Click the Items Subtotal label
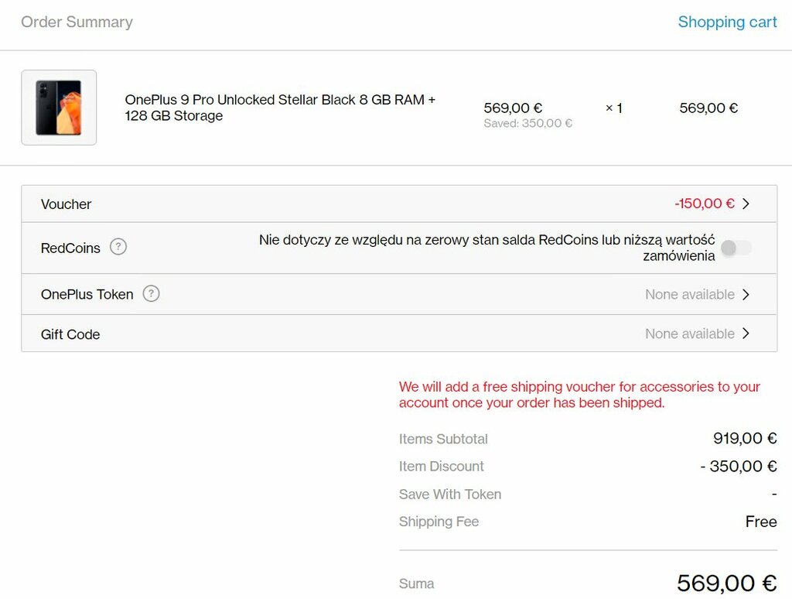 443,439
